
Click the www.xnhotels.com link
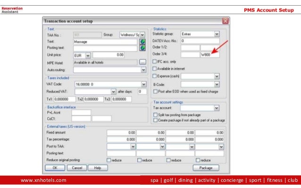click(x=43, y=180)
